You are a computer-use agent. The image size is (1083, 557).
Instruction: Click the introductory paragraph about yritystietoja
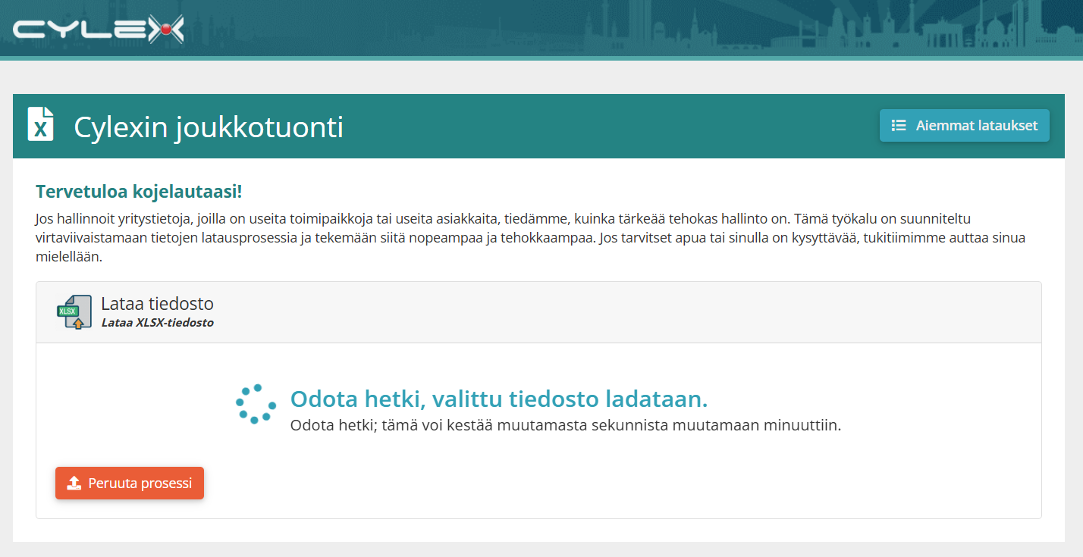531,238
